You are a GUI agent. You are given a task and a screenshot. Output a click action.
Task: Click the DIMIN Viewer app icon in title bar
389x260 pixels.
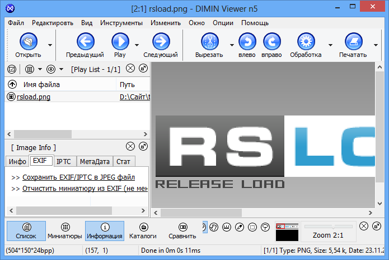point(10,8)
